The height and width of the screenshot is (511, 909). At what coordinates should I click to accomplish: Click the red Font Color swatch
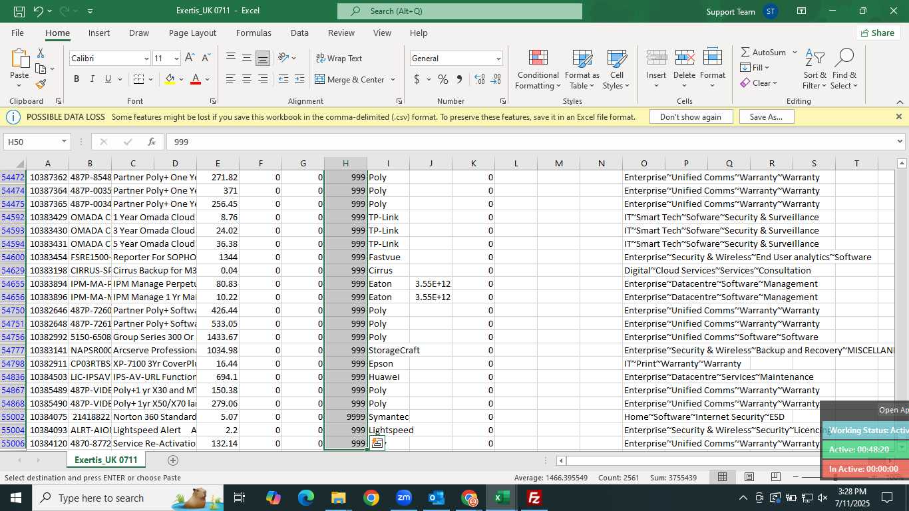[x=196, y=79]
